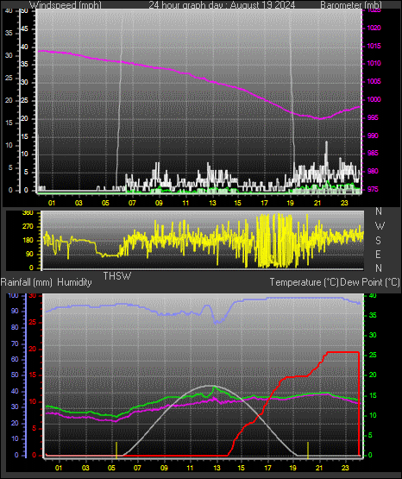Click the 1000 mb barometer scale label
This screenshot has height=479, width=402.
click(x=374, y=99)
